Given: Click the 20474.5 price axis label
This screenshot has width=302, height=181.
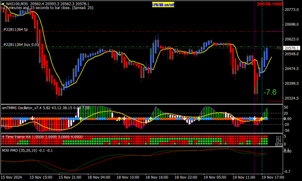Looking at the screenshot, I should pos(291,69).
